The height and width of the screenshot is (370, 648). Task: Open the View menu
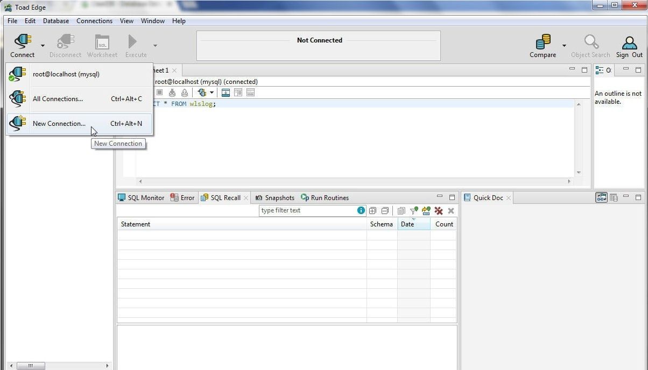coord(126,21)
